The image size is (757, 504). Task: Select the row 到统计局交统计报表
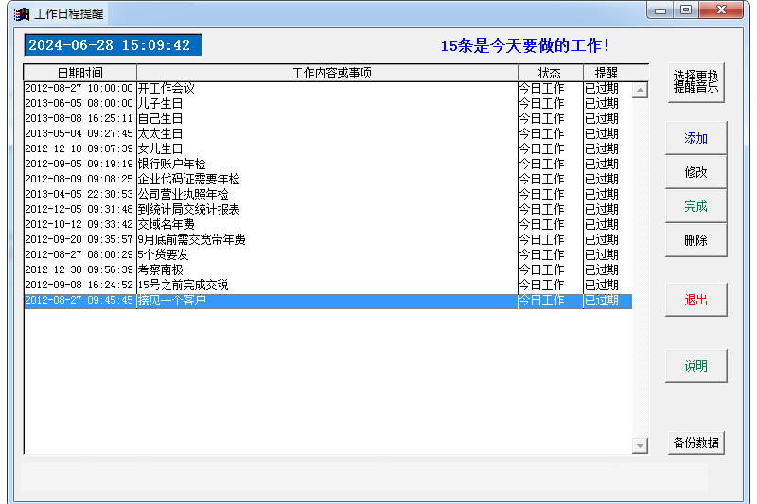327,209
